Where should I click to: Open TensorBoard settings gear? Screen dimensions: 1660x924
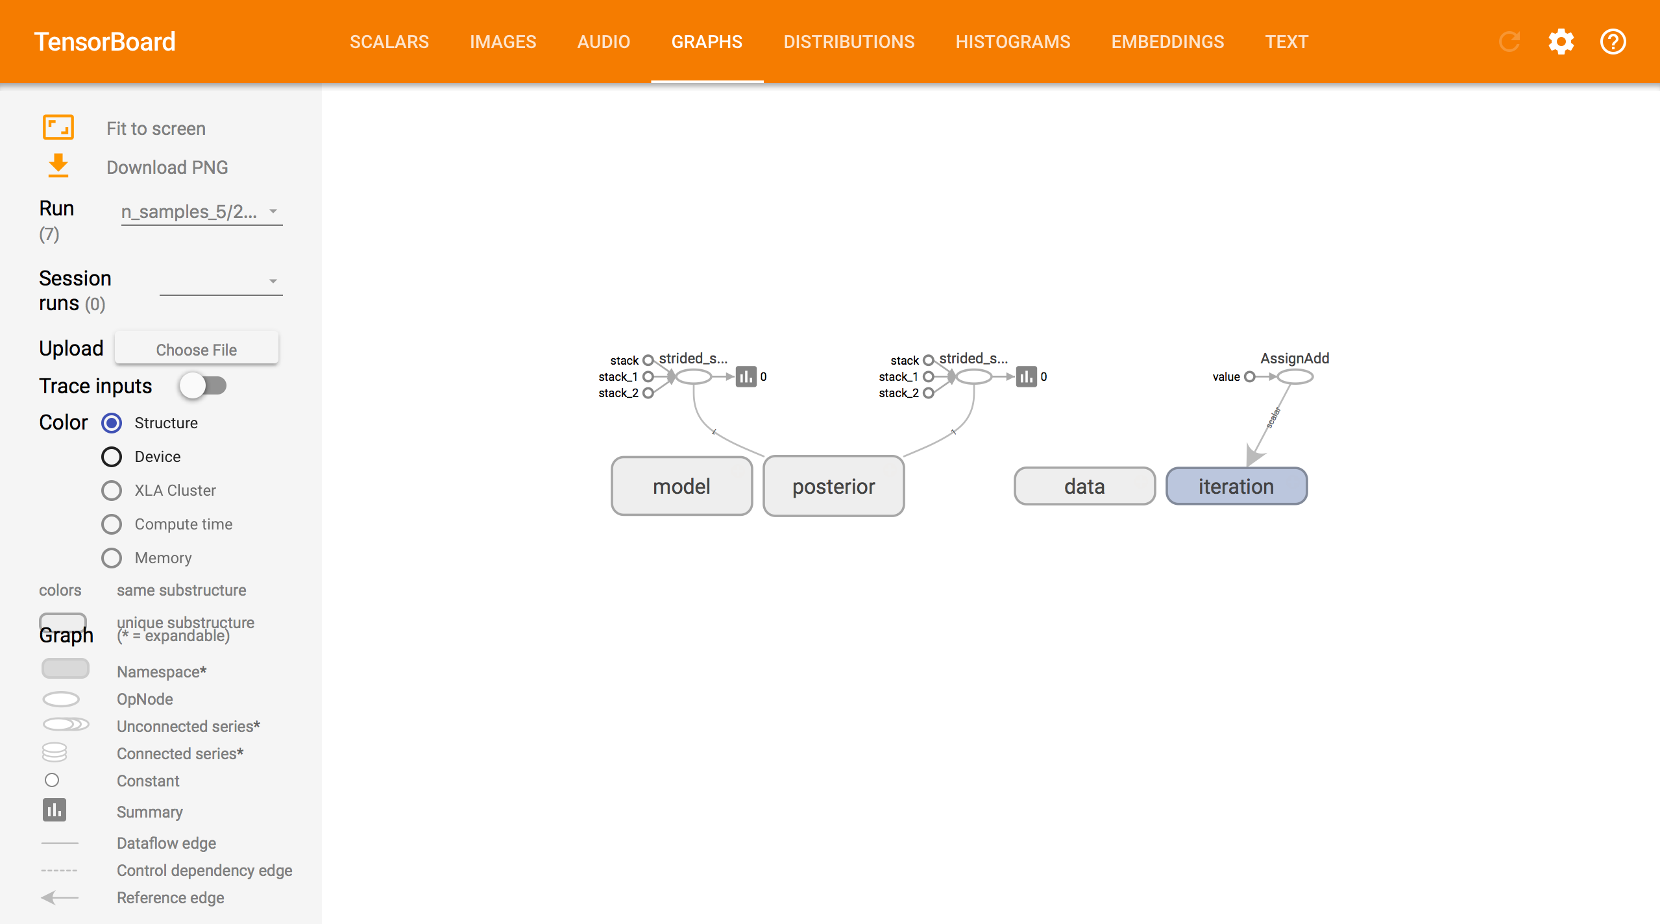point(1561,42)
